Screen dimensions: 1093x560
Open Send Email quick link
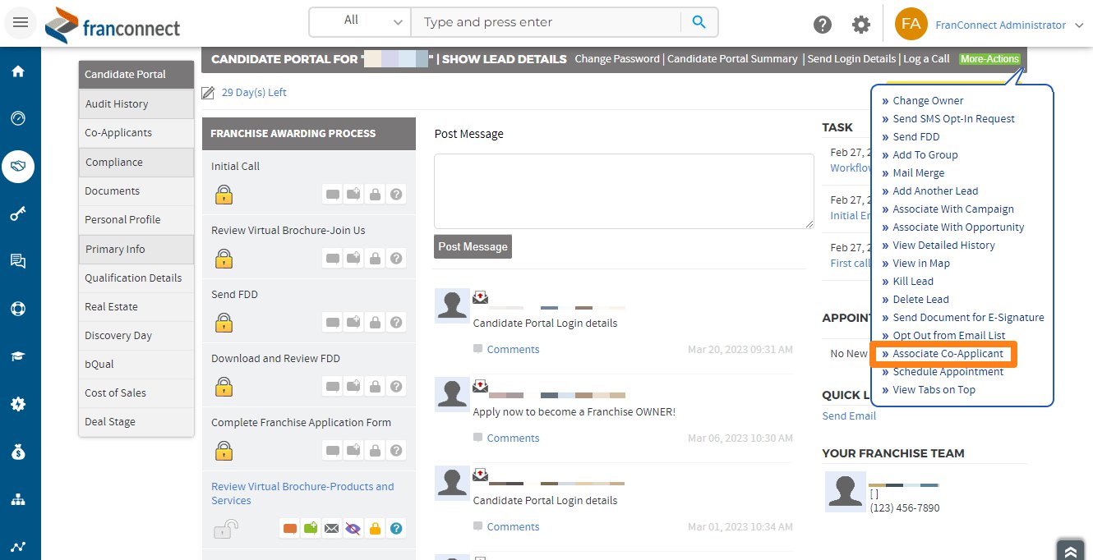pyautogui.click(x=849, y=416)
